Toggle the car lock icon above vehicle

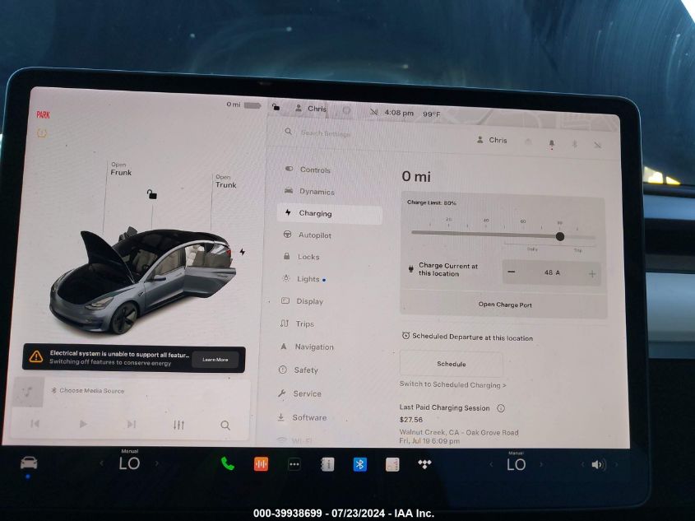tap(151, 194)
